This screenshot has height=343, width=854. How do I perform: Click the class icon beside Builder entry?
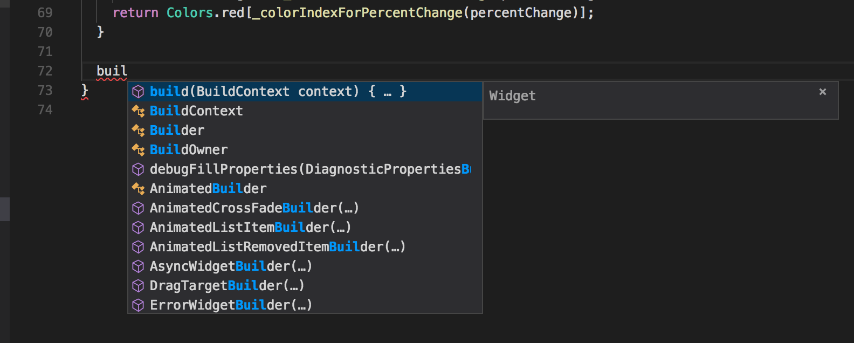click(x=138, y=130)
